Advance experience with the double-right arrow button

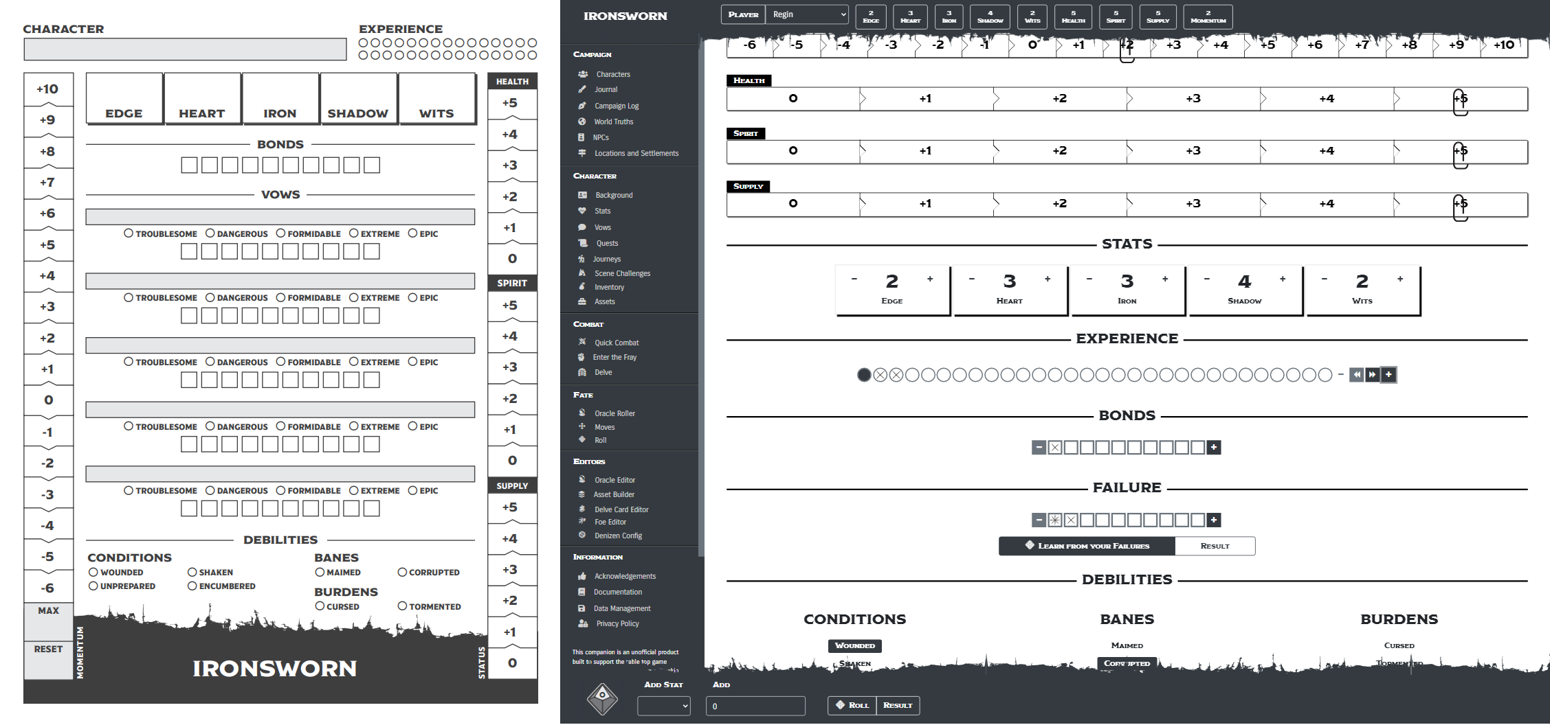pyautogui.click(x=1372, y=375)
